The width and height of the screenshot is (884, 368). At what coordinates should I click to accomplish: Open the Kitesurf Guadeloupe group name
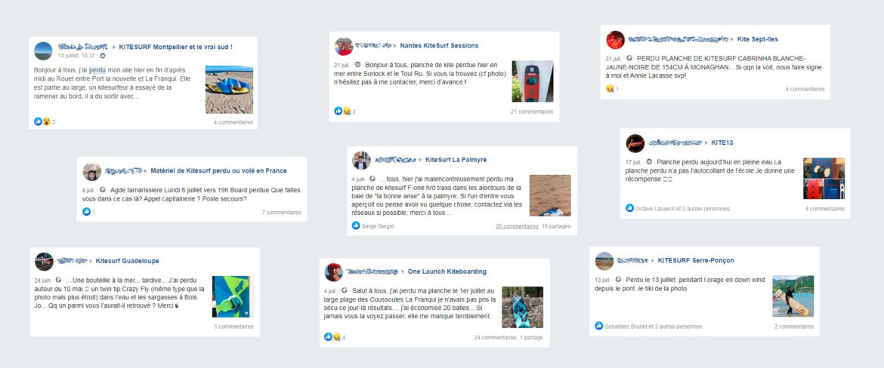(x=127, y=261)
